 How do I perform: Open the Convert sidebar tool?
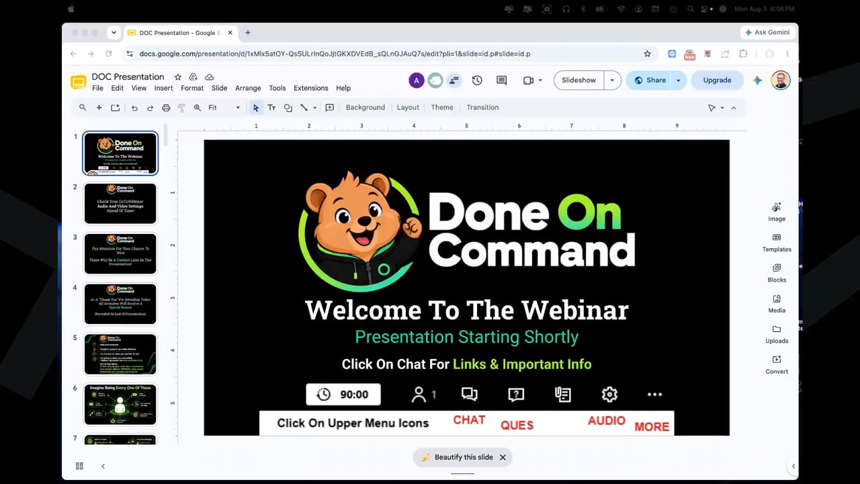click(777, 365)
